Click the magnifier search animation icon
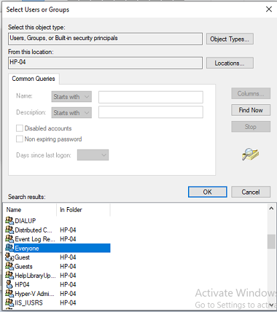Screen dimensions: 277x312 (x=250, y=154)
